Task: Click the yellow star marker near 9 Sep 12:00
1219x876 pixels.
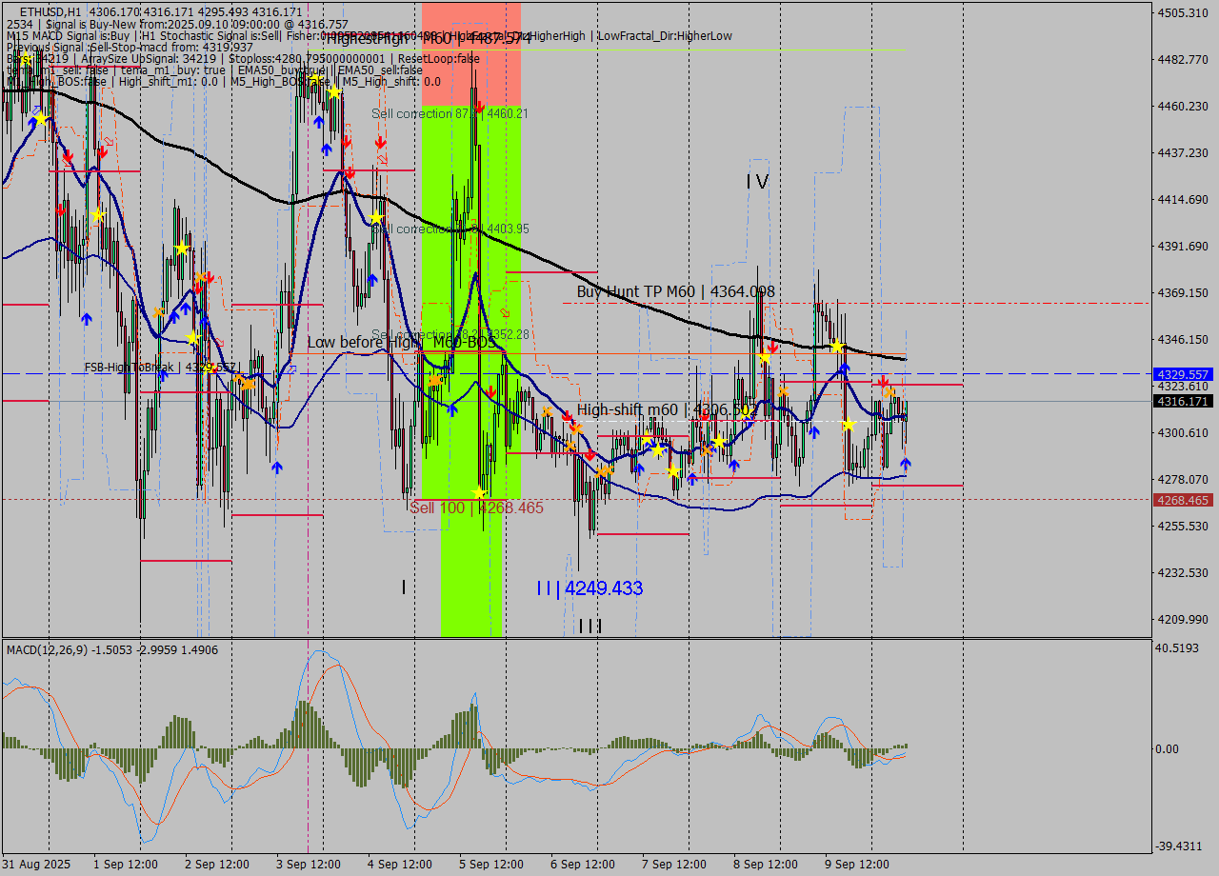Action: click(x=837, y=346)
